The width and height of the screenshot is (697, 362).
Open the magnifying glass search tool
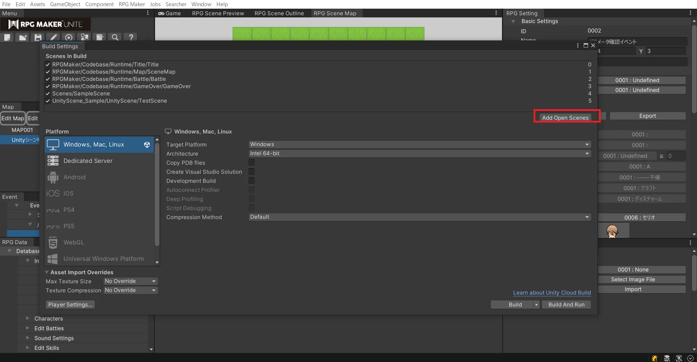tap(115, 37)
